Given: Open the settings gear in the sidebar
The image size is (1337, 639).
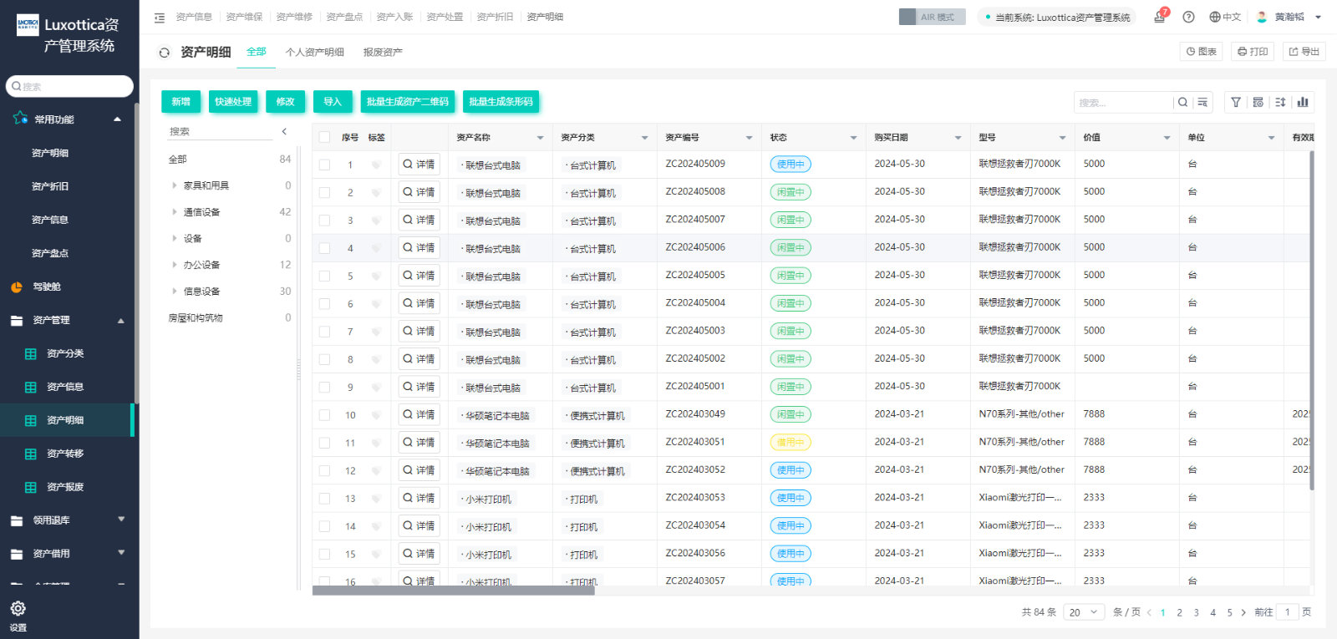Looking at the screenshot, I should coord(18,608).
